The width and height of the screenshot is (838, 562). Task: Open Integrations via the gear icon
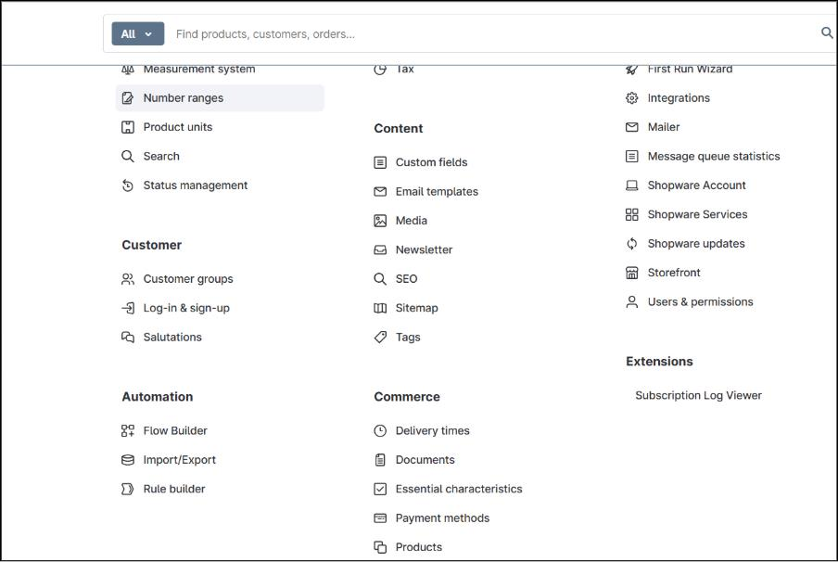630,97
